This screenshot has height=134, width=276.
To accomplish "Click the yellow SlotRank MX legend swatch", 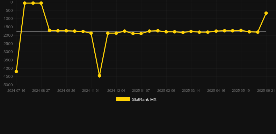I will click(x=123, y=99).
